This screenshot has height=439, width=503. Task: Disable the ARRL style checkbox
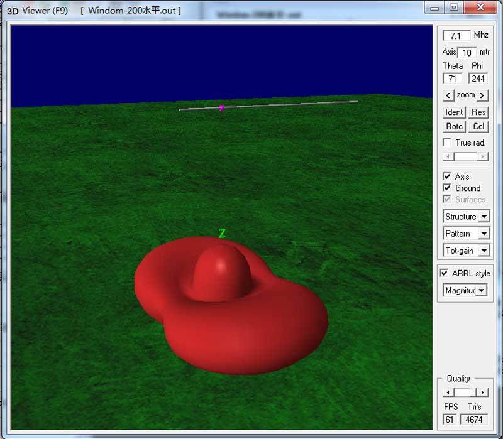444,273
